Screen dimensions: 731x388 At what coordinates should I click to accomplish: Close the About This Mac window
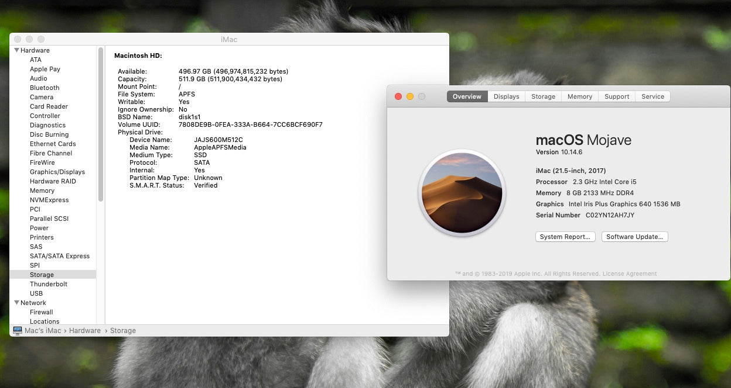[398, 96]
